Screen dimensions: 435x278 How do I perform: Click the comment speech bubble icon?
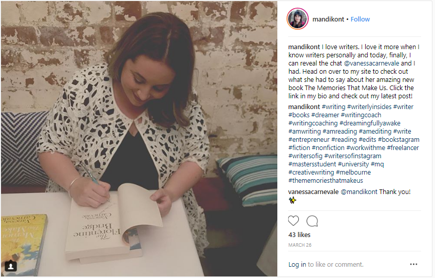click(312, 221)
